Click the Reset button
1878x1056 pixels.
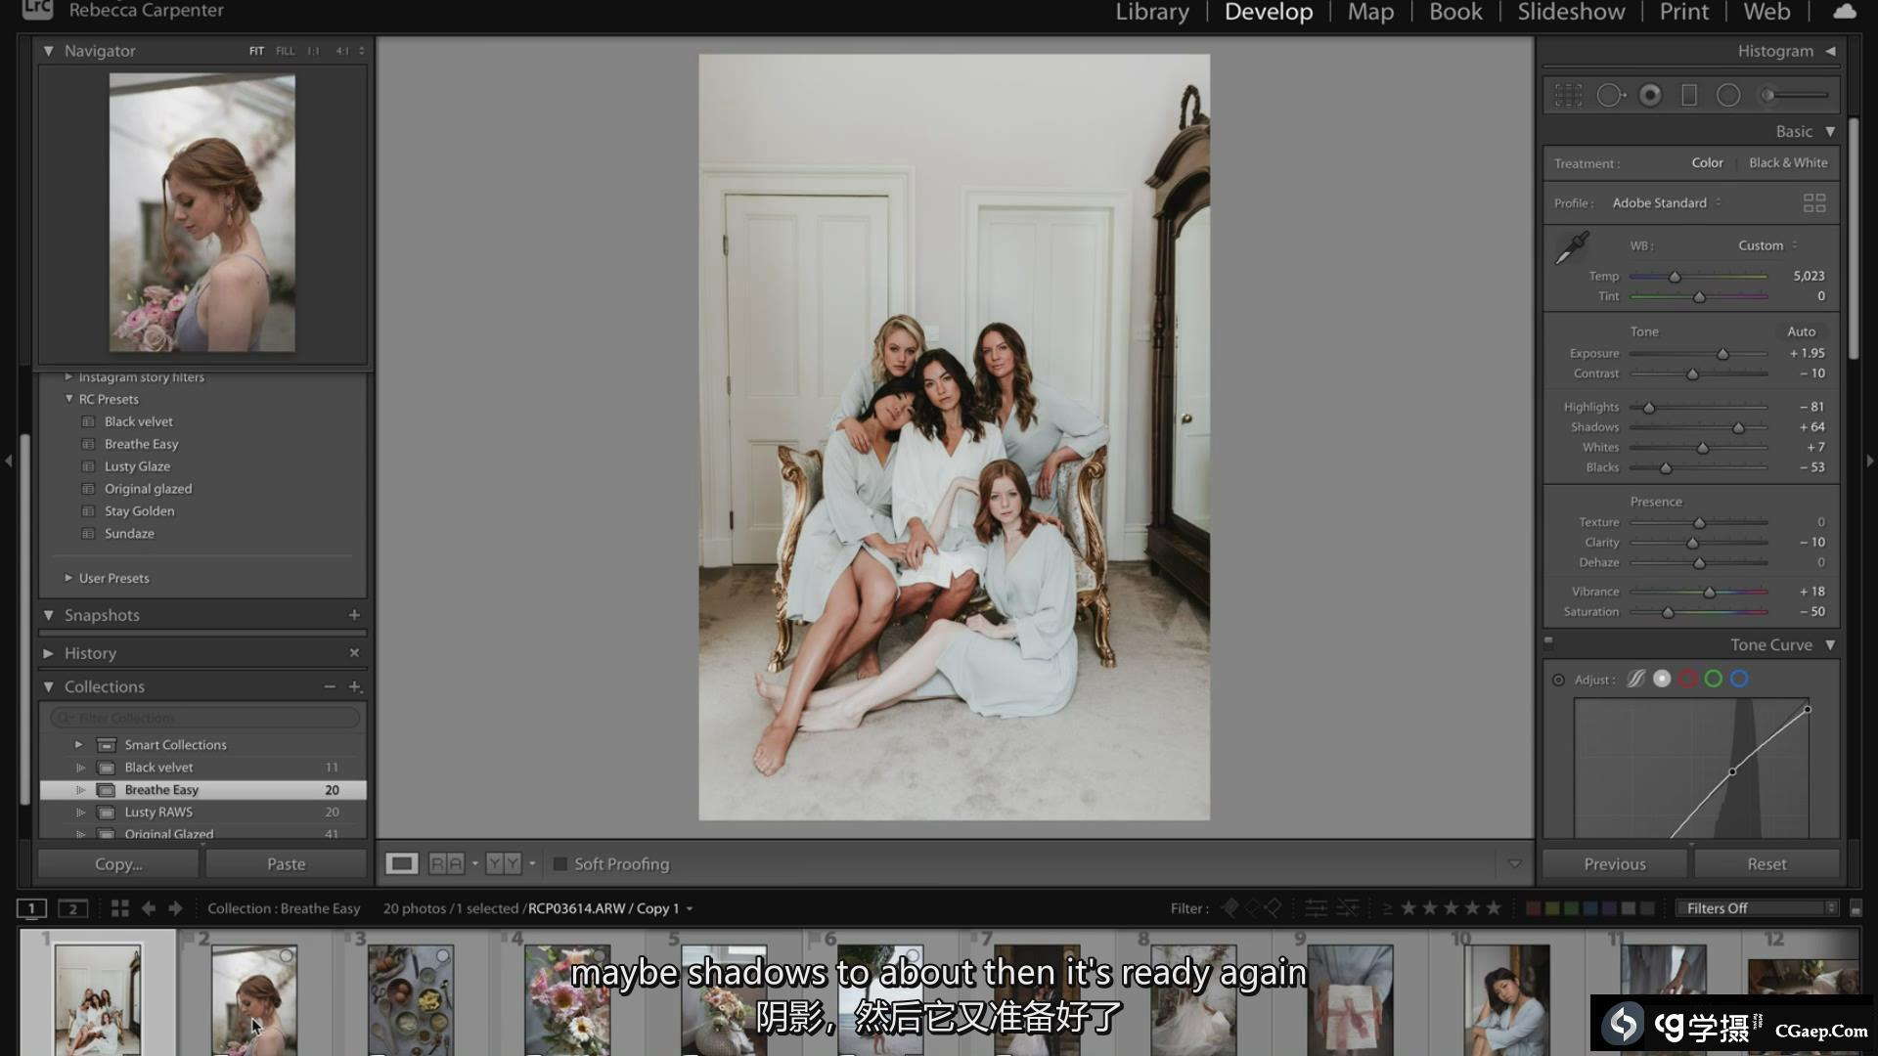[1766, 864]
